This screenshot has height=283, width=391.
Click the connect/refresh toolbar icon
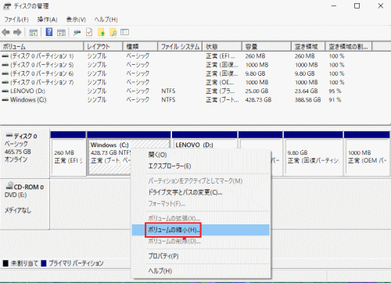coord(77,33)
